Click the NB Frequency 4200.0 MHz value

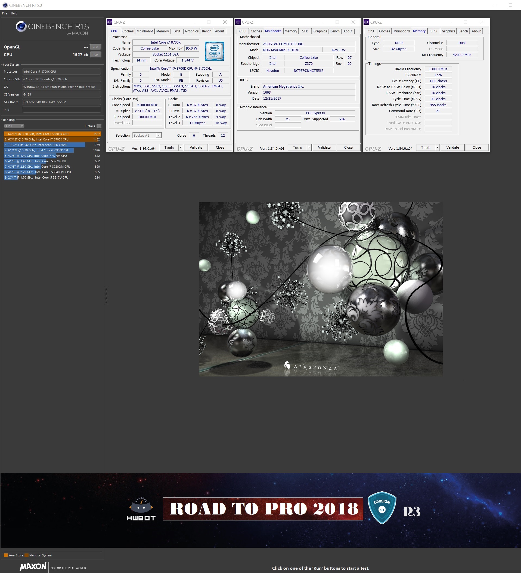[462, 55]
